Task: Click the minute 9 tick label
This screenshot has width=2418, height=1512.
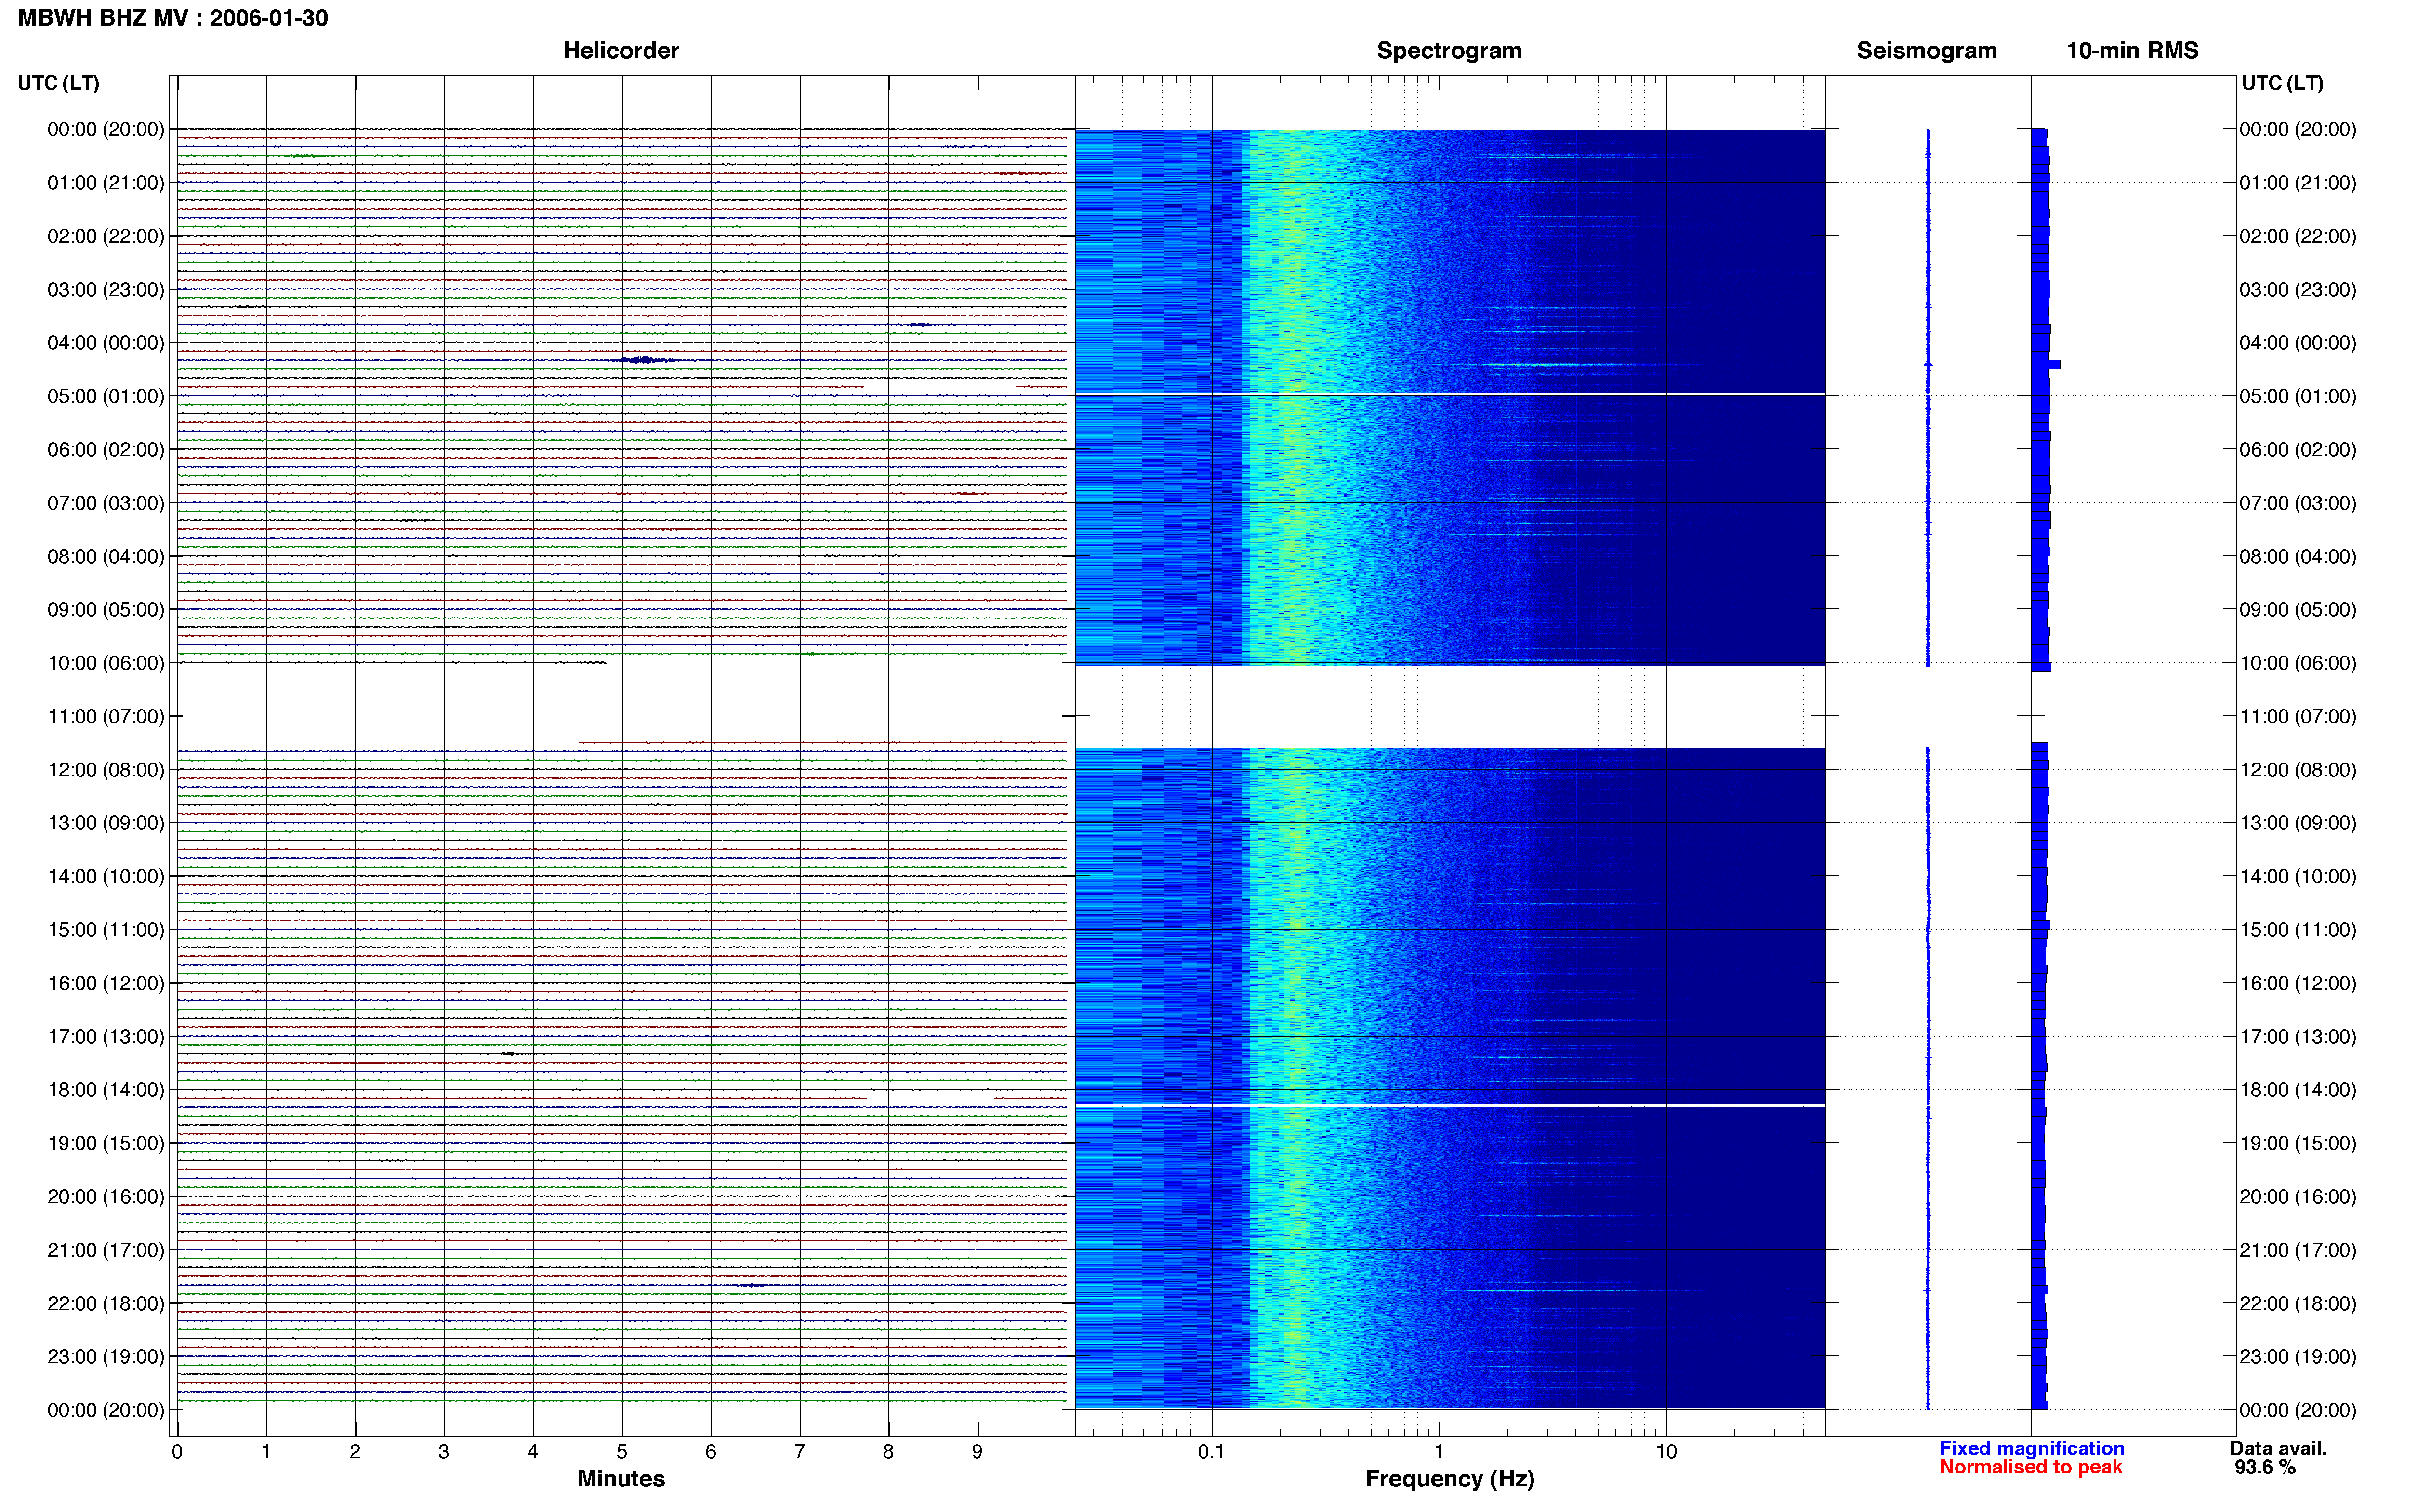Action: [977, 1452]
